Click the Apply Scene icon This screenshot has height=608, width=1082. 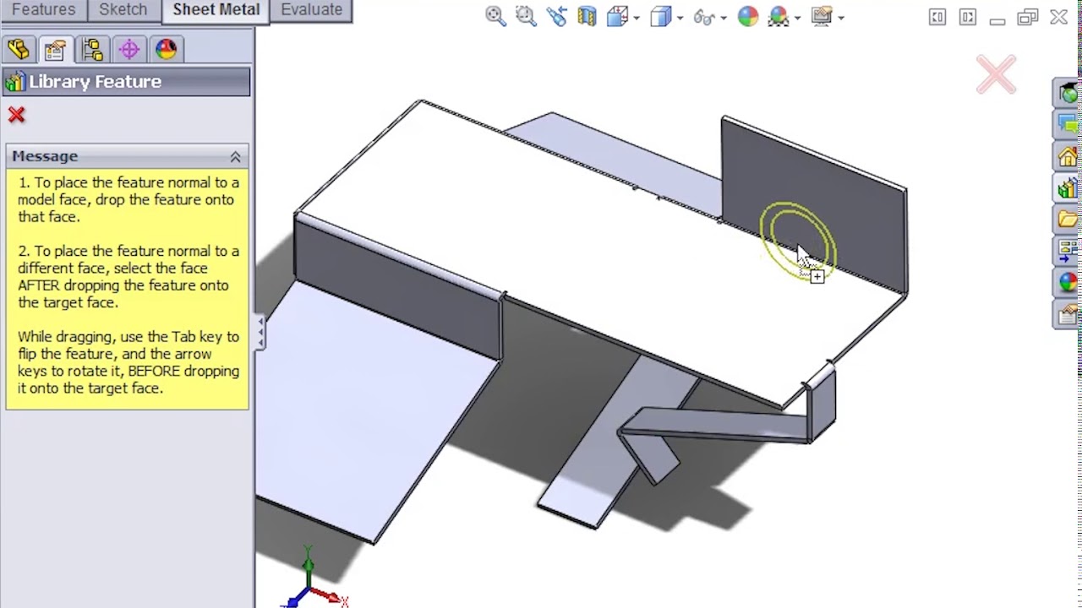(x=779, y=16)
